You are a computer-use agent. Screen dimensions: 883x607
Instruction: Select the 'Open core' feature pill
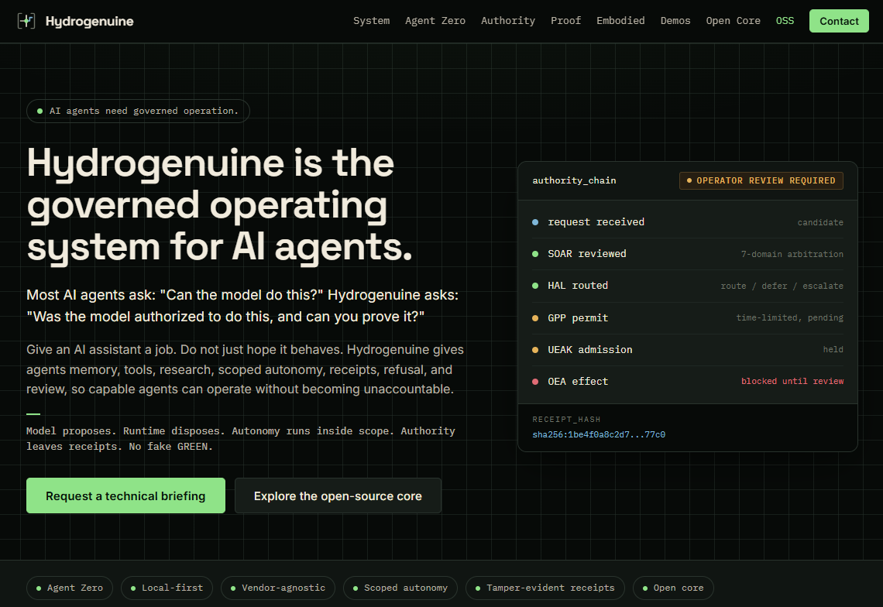673,588
